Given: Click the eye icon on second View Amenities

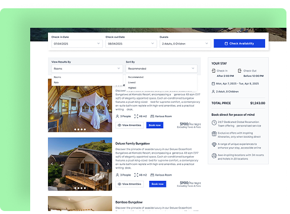Looking at the screenshot, I should (x=120, y=184).
